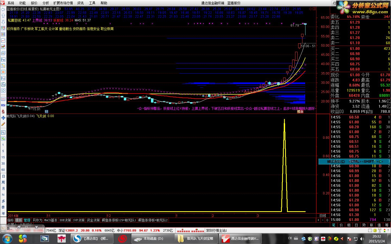Open the 功能 menu
This screenshot has width=391, height=244.
pos(23,3)
